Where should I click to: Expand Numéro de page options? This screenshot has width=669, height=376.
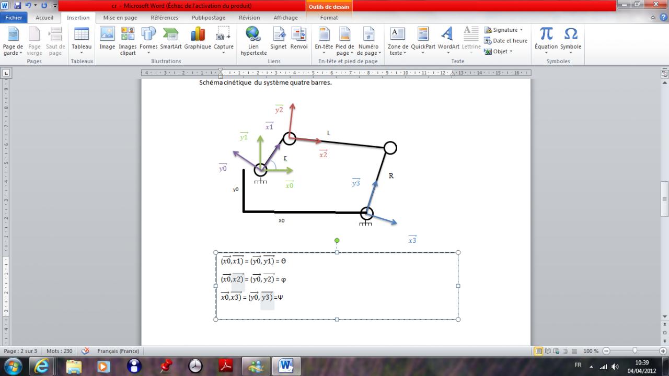coord(368,41)
